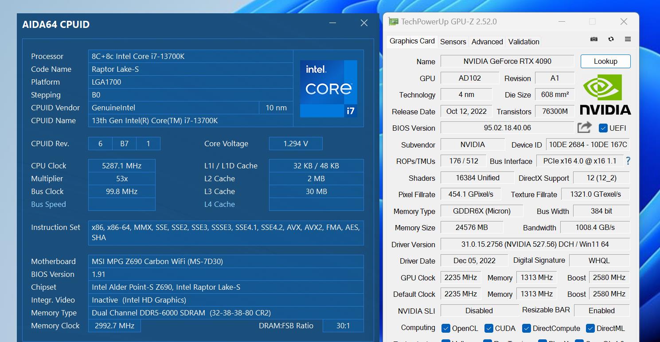The image size is (660, 342).
Task: Switch to the Sensors tab
Action: (453, 41)
